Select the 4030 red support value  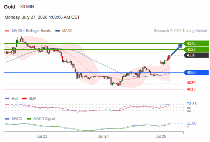pyautogui.click(x=191, y=83)
